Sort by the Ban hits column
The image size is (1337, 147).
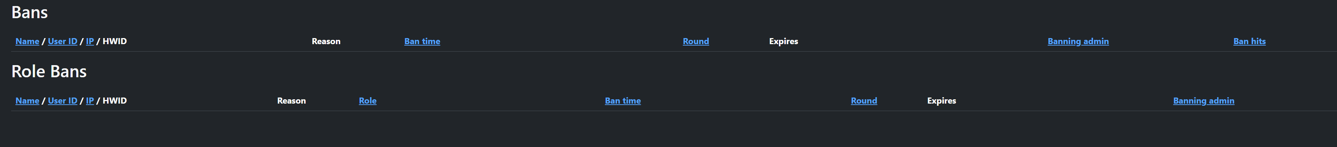coord(1249,41)
